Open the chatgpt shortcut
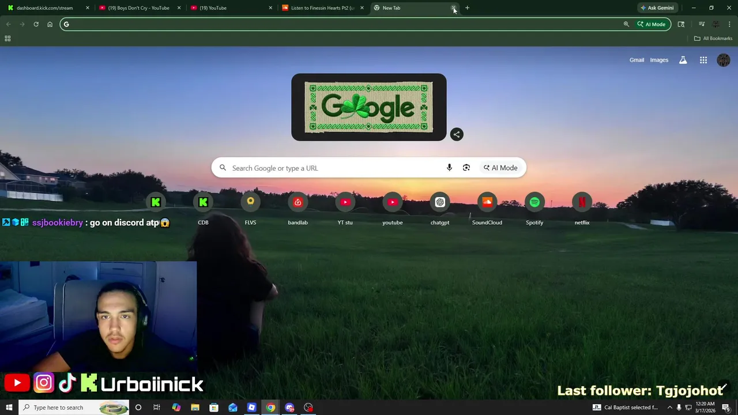 coord(440,209)
